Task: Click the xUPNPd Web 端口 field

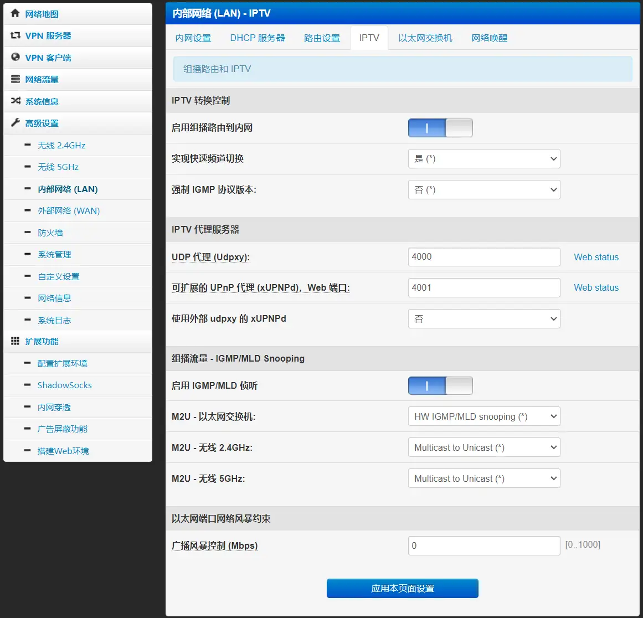Action: pyautogui.click(x=484, y=287)
